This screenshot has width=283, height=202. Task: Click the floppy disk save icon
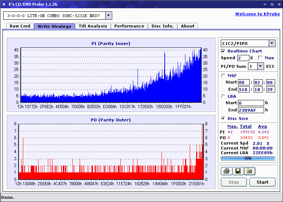tap(238, 171)
